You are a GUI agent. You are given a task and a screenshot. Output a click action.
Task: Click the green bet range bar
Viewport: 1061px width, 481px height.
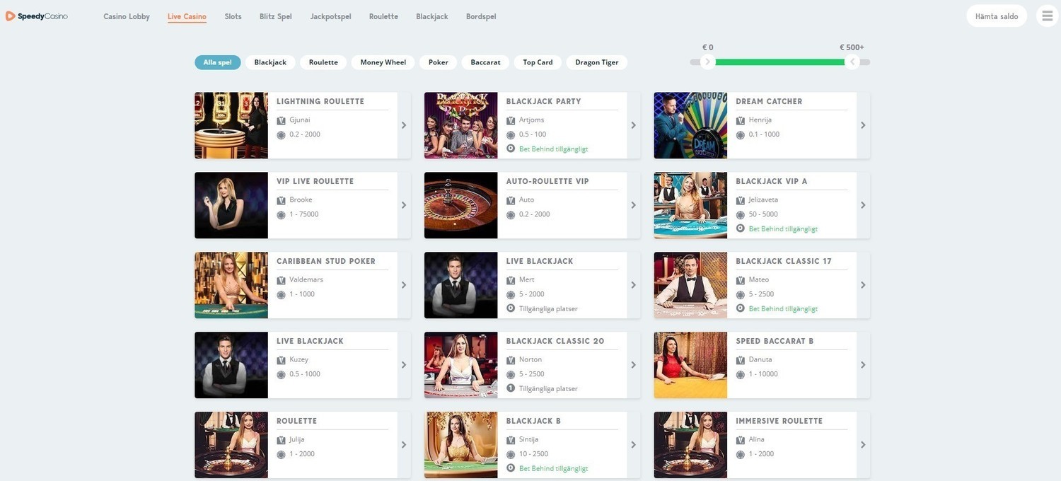[x=779, y=62]
